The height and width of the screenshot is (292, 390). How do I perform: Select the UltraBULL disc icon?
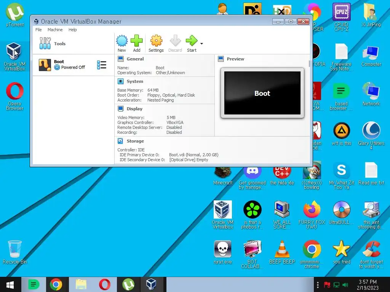click(x=341, y=213)
